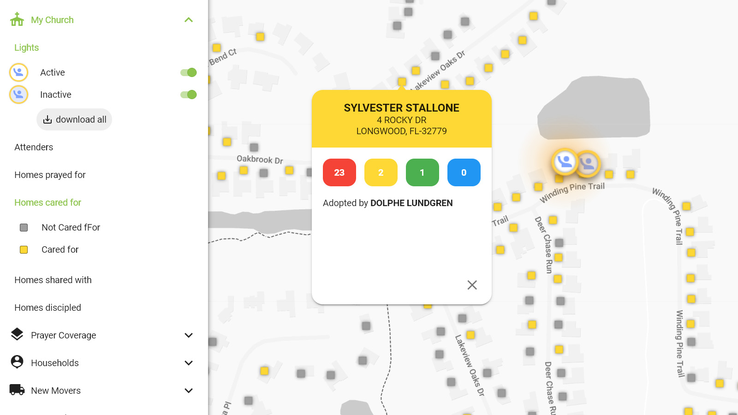
Task: Select Homes shared with item
Action: [53, 280]
